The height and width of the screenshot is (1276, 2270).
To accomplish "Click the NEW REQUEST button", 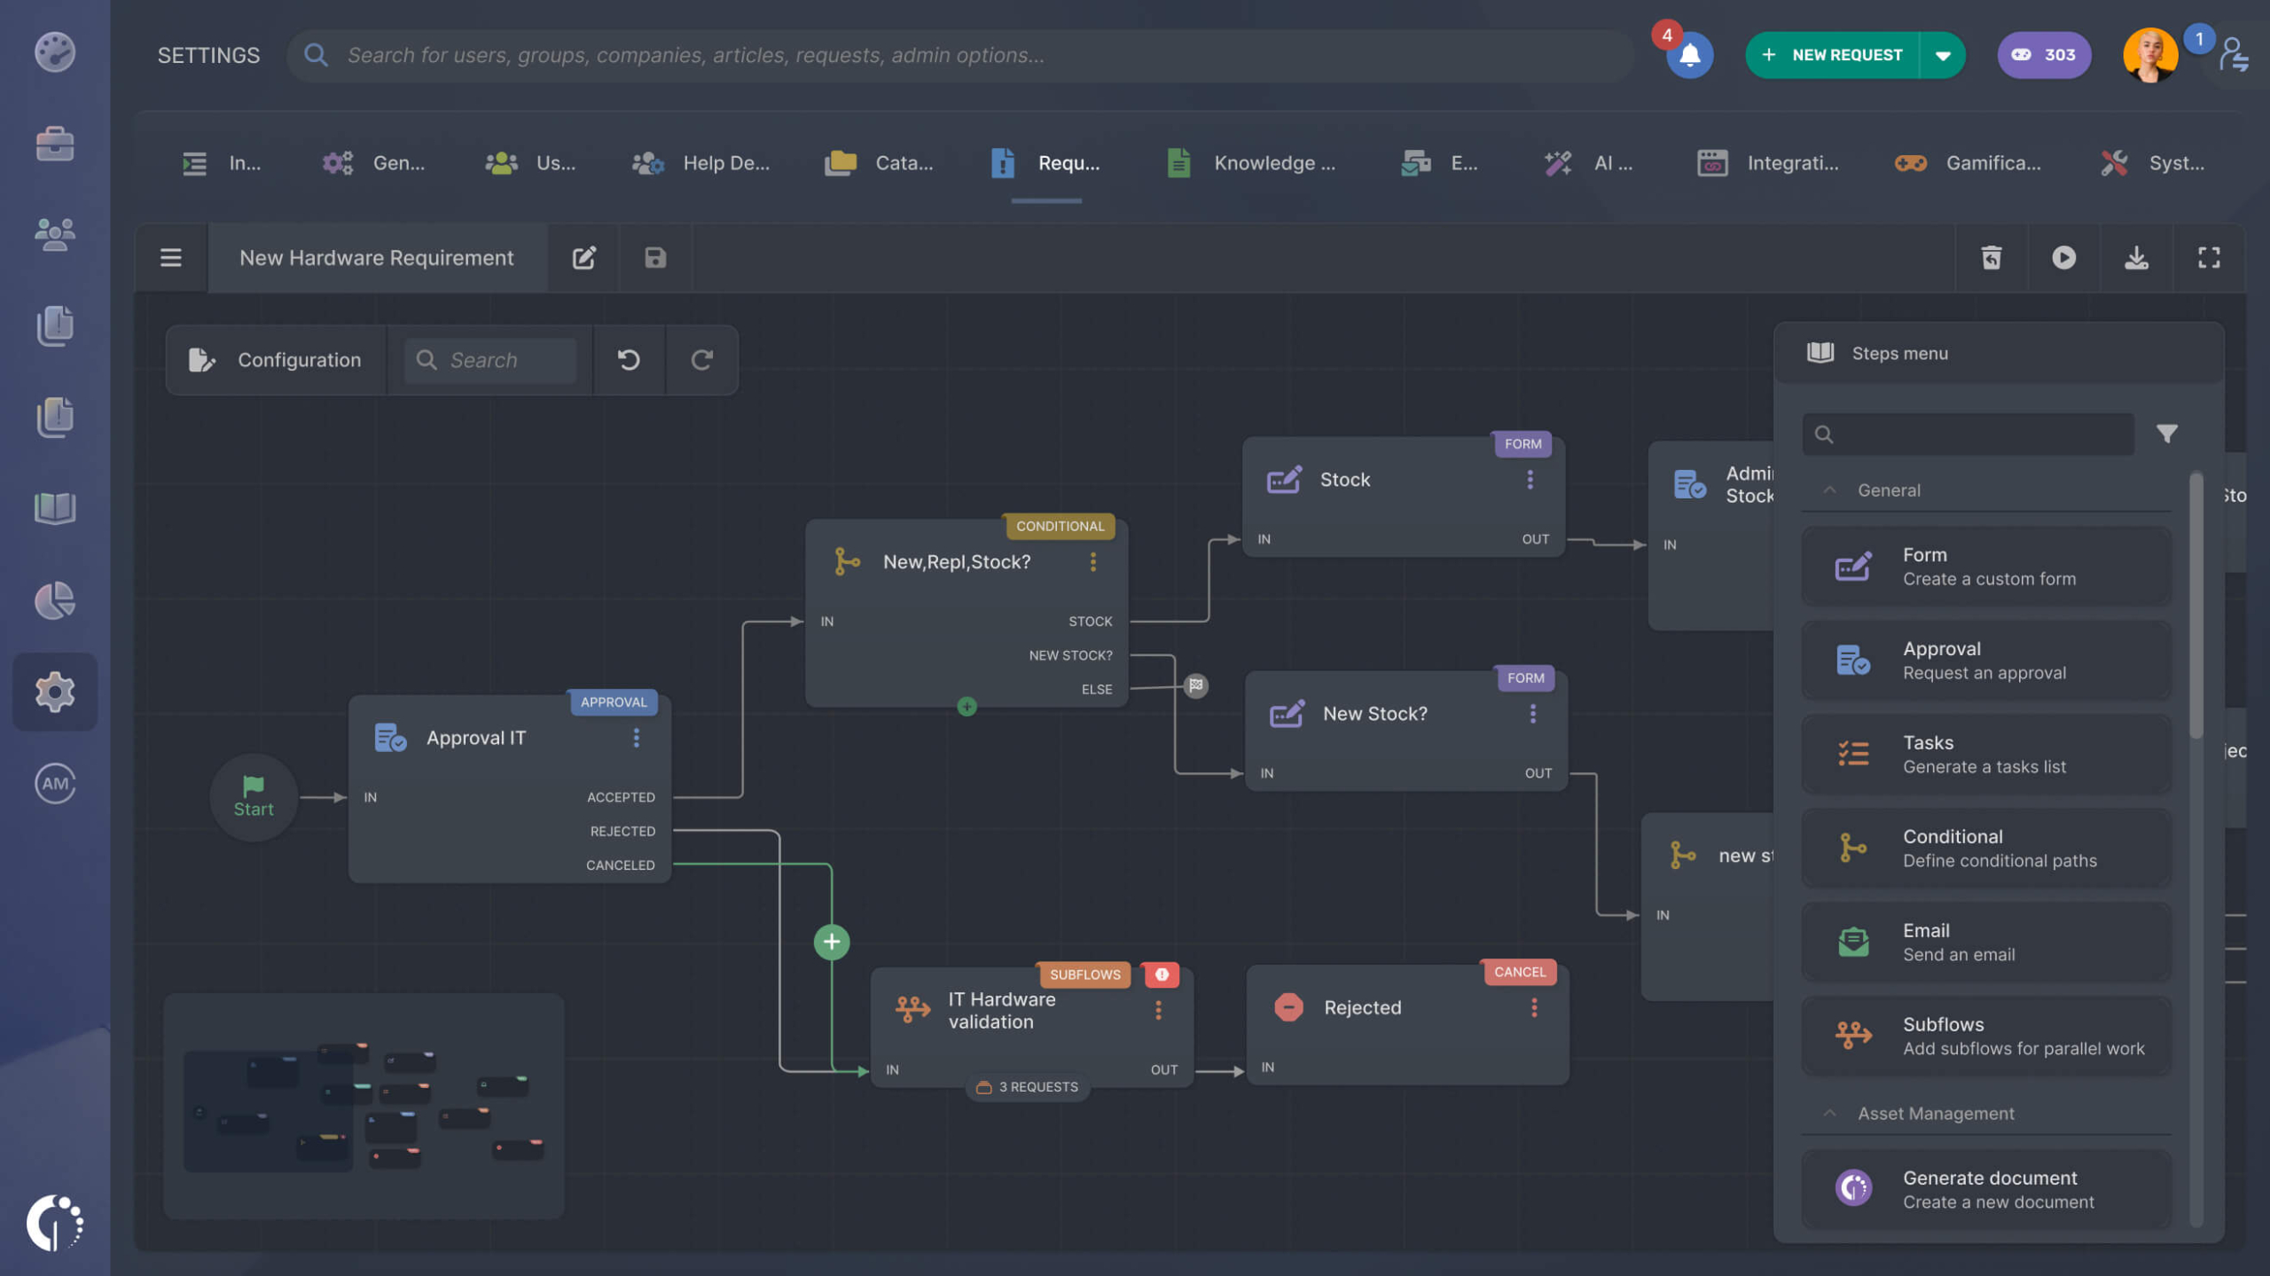I will 1836,54.
